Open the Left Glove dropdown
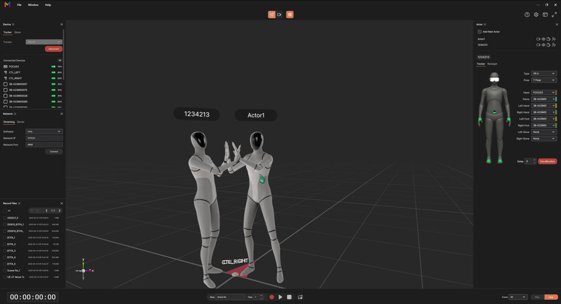The image size is (561, 304). (544, 132)
